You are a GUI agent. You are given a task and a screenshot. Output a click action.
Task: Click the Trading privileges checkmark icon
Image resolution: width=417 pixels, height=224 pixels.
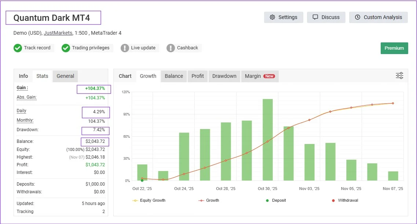66,48
